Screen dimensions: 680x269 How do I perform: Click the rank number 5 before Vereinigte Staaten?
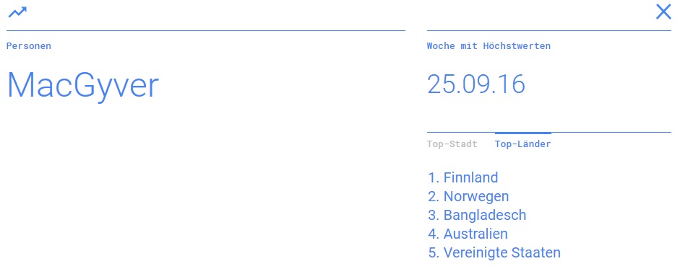point(434,252)
